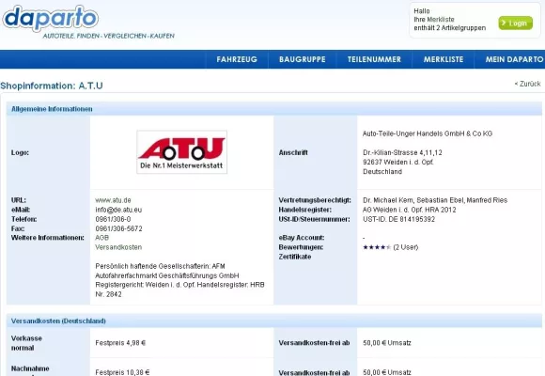Click the eBay Account label
The width and height of the screenshot is (545, 376).
click(x=302, y=238)
